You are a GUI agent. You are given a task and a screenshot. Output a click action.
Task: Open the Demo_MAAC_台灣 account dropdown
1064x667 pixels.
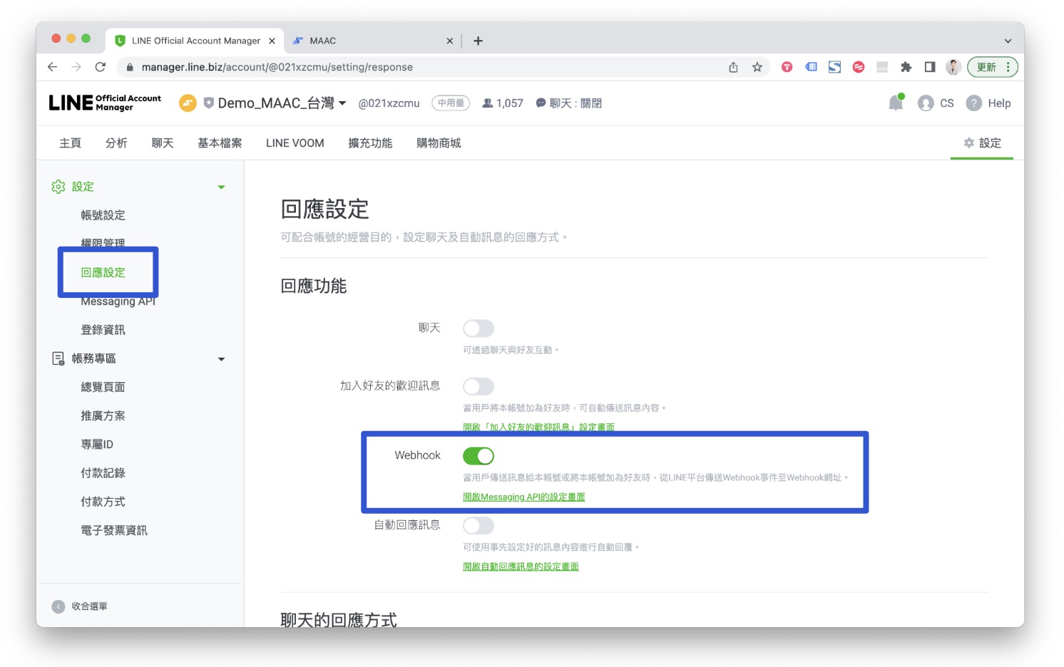click(x=342, y=103)
